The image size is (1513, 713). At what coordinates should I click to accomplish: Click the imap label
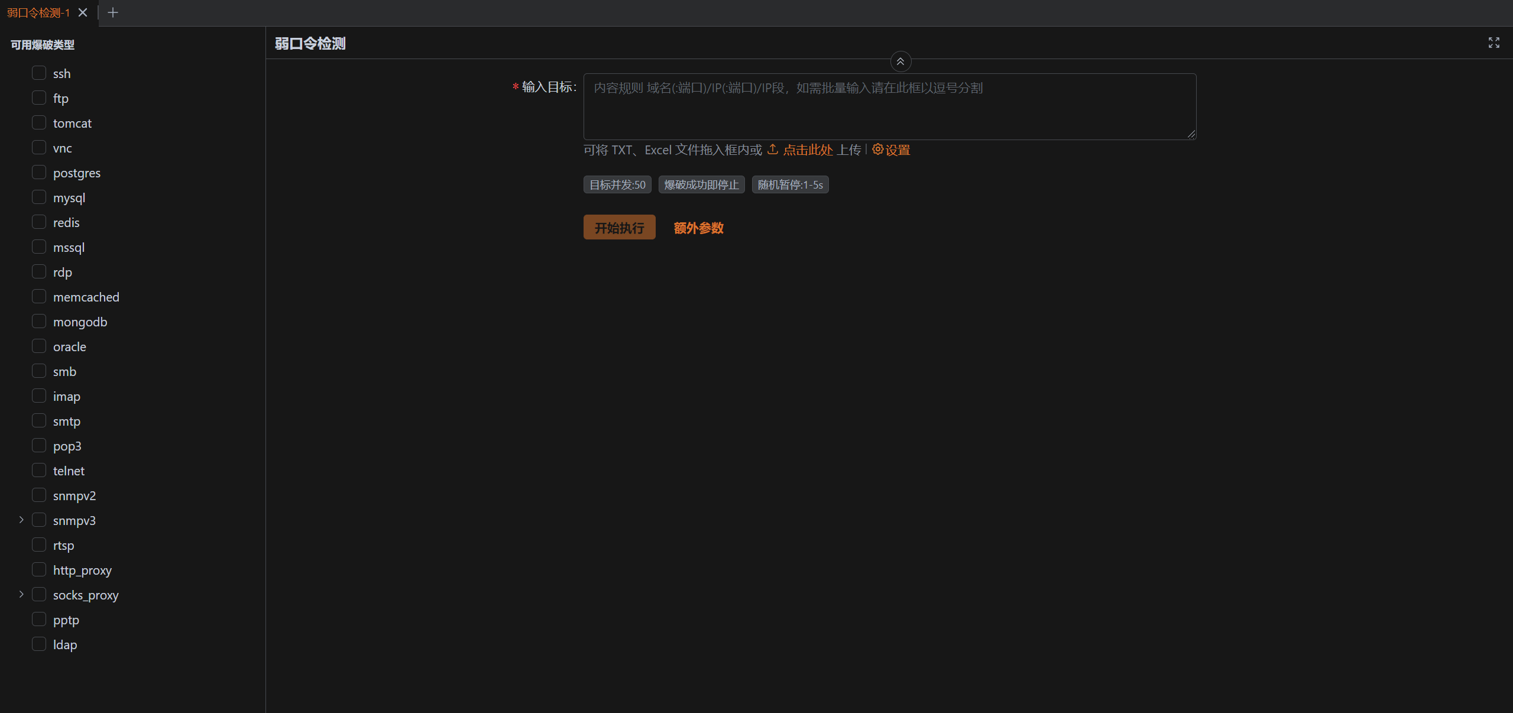67,397
